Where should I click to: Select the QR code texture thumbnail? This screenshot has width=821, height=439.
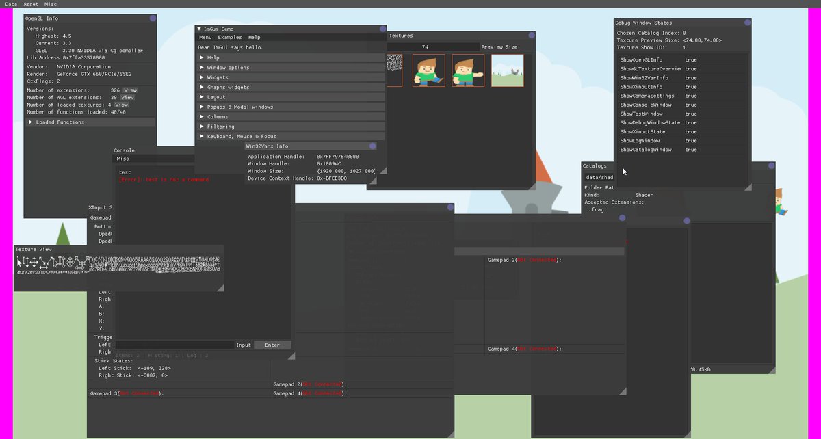395,70
